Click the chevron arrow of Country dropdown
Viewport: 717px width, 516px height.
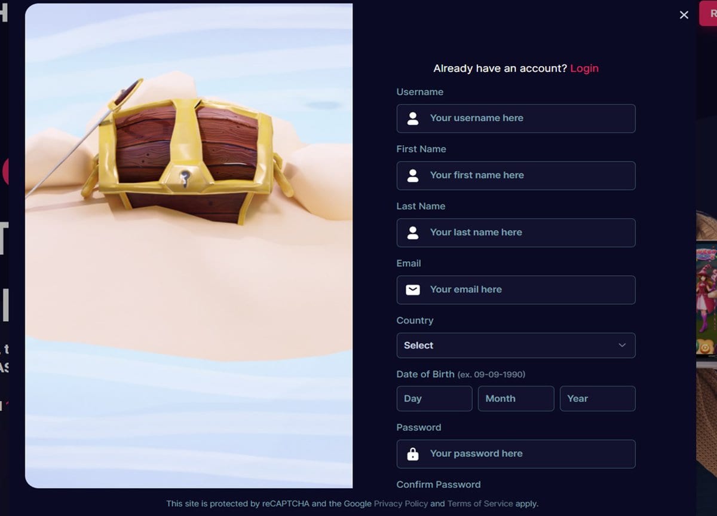[622, 346]
